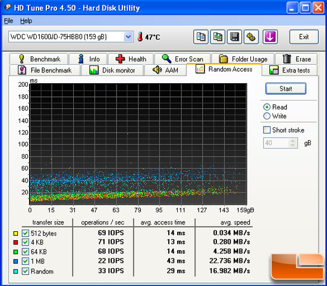
Task: Click the Health tab red cross icon
Action: pyautogui.click(x=120, y=59)
